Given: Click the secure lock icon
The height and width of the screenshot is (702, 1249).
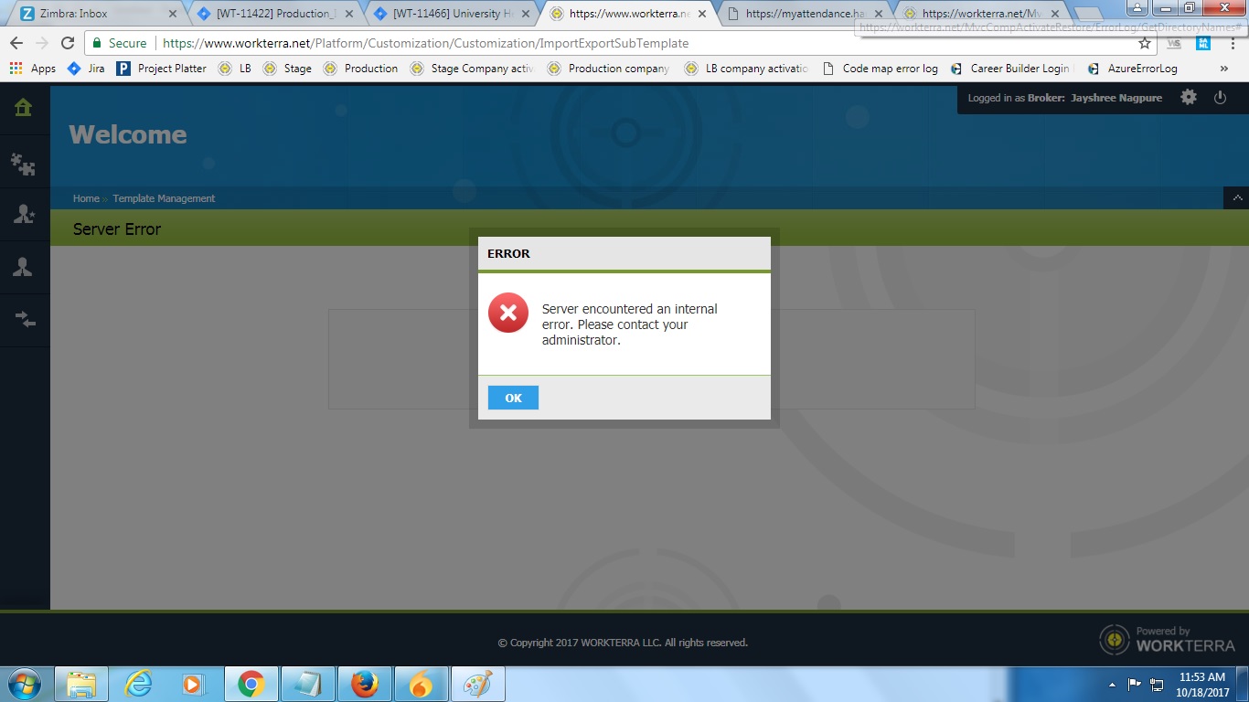Looking at the screenshot, I should 98,43.
